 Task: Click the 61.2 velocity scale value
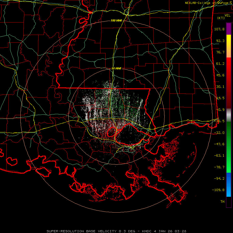(220, 64)
